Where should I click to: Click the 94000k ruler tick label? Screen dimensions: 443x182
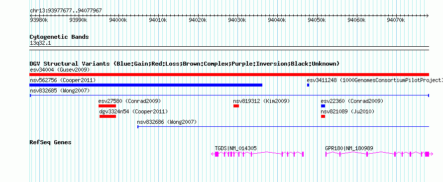pyautogui.click(x=118, y=20)
